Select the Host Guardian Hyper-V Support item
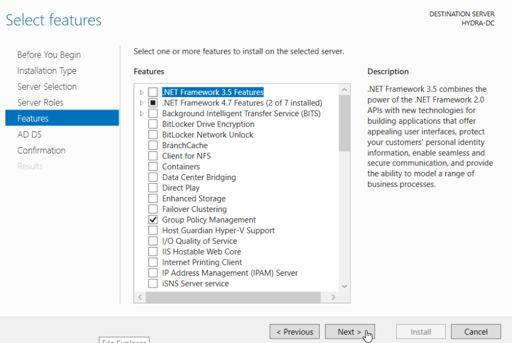512x343 pixels. coord(218,231)
